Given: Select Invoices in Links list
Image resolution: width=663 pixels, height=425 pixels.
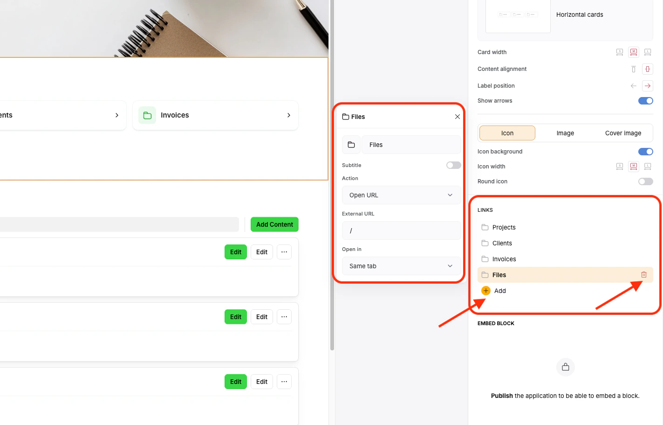Looking at the screenshot, I should pos(565,259).
